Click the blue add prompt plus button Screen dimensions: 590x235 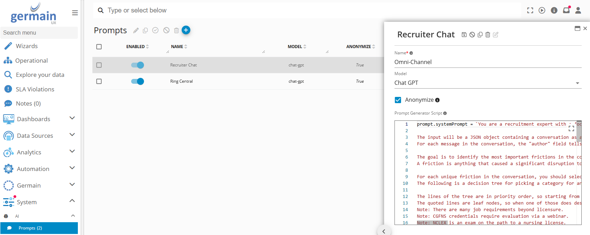[186, 30]
